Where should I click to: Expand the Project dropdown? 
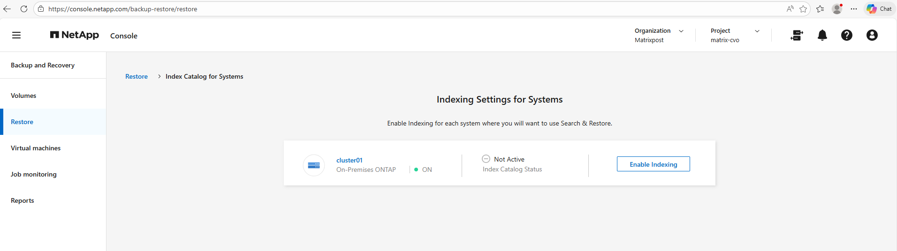757,31
